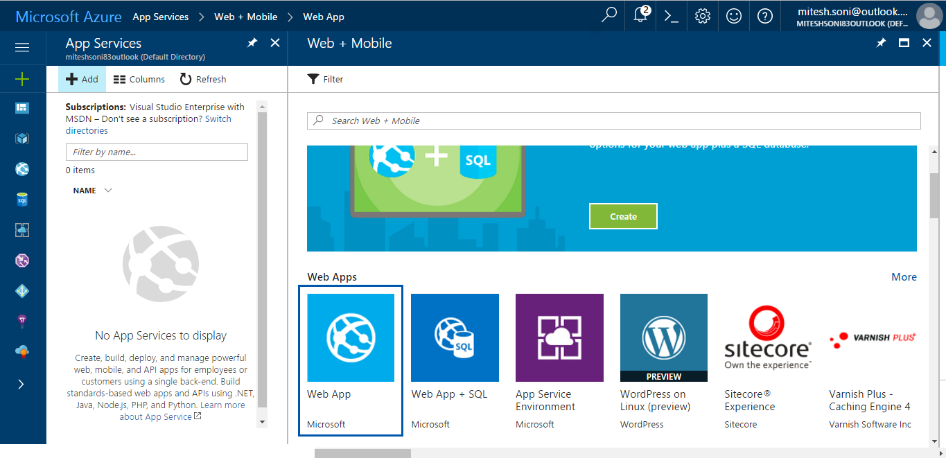The width and height of the screenshot is (946, 458).
Task: Open the cube All resources sidebar icon
Action: point(22,139)
